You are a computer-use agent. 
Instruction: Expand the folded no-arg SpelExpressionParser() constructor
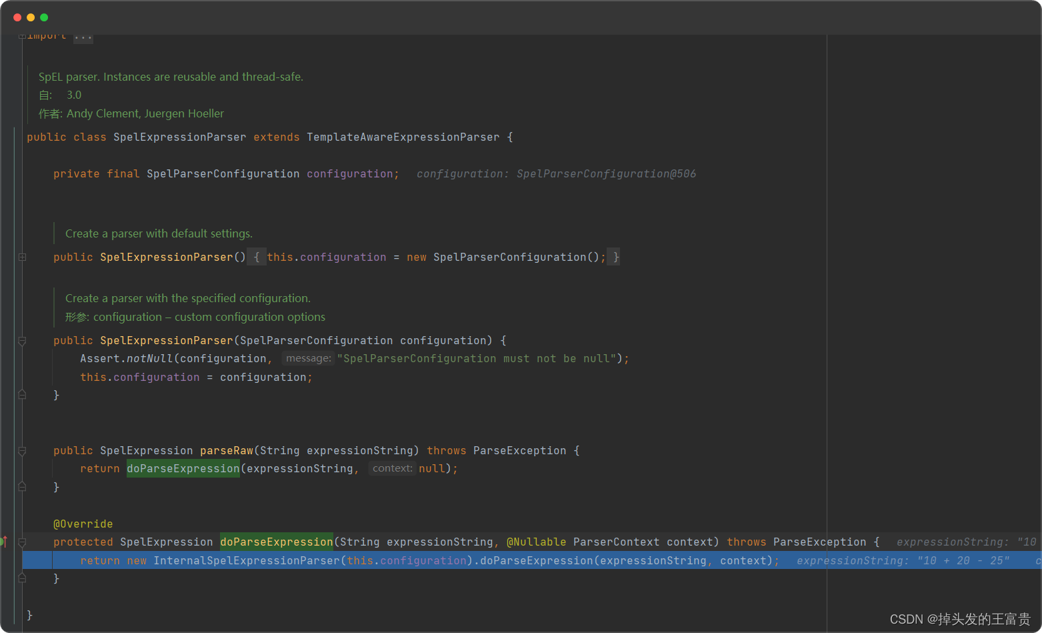(22, 257)
